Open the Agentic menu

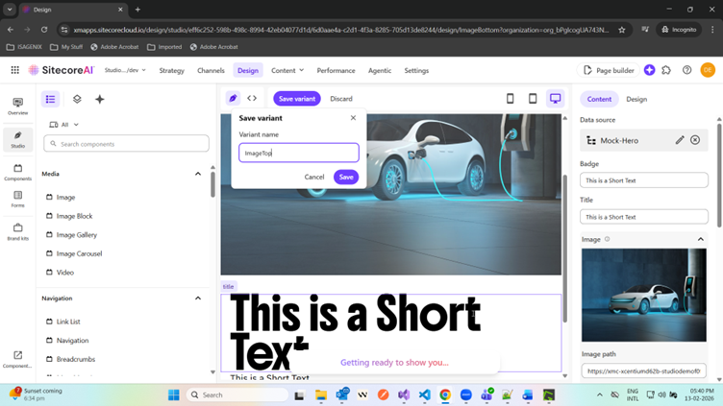click(380, 70)
